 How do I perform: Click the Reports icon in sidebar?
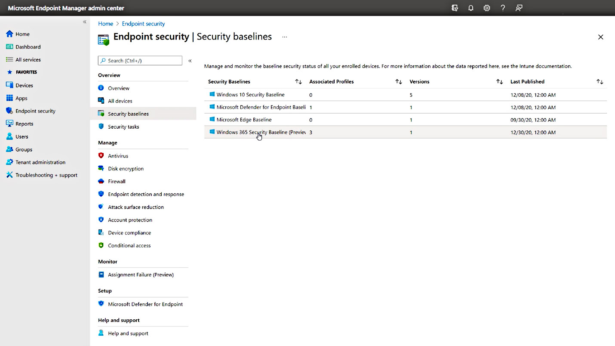click(9, 124)
